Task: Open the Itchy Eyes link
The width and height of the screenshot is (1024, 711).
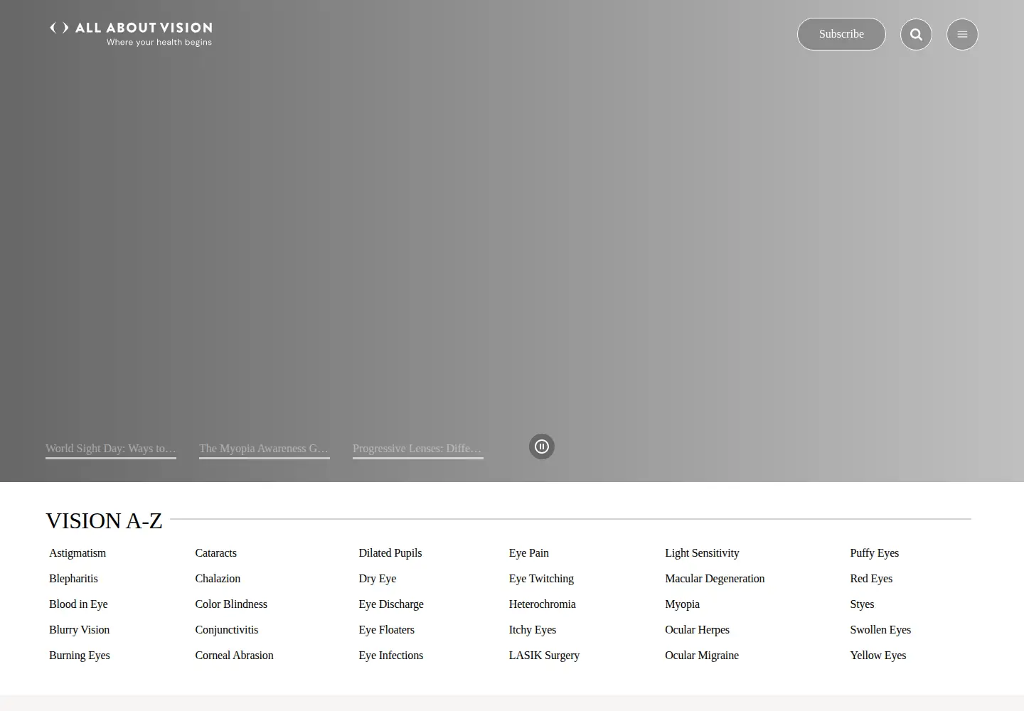Action: pyautogui.click(x=533, y=630)
